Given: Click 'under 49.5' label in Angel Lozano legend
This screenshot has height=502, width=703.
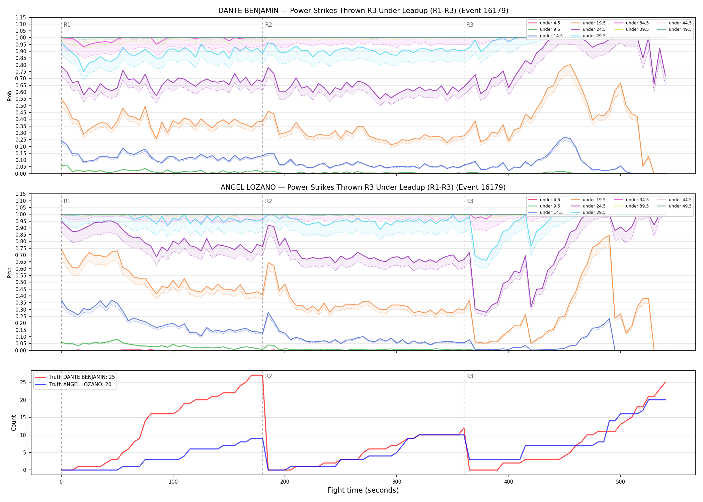Looking at the screenshot, I should pos(680,206).
